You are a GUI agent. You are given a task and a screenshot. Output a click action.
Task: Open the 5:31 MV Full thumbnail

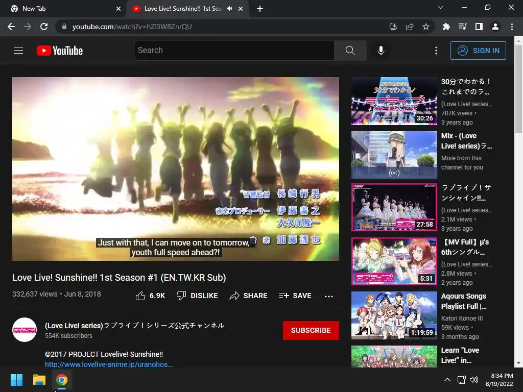(x=394, y=261)
